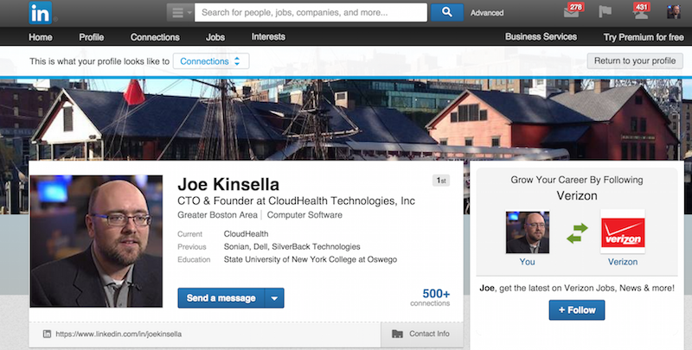
Task: Click the 1st degree connection badge
Action: tap(441, 181)
